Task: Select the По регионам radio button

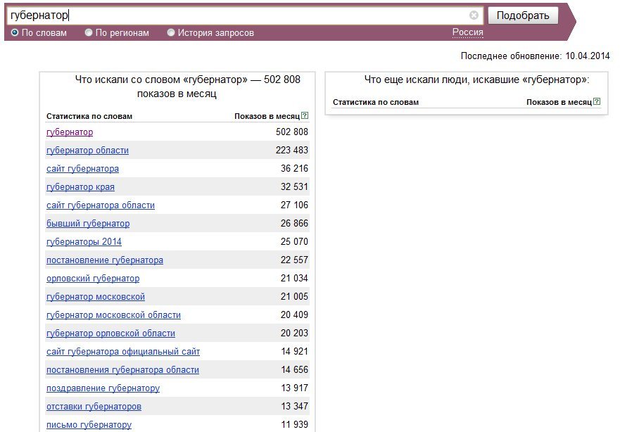Action: (89, 33)
